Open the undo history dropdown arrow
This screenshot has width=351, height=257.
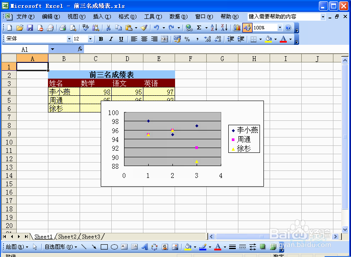coord(164,28)
